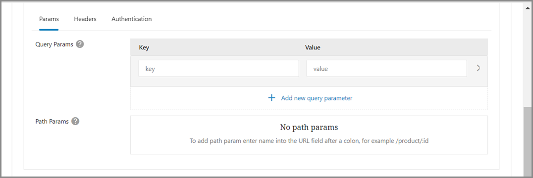
Task: Switch to the Headers tab
Action: coord(85,19)
